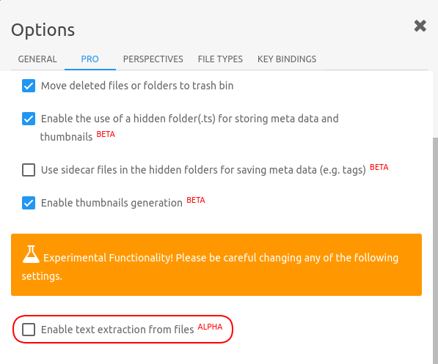Screen dimensions: 438x364
Task: Go to the File Types tab
Action: click(220, 59)
